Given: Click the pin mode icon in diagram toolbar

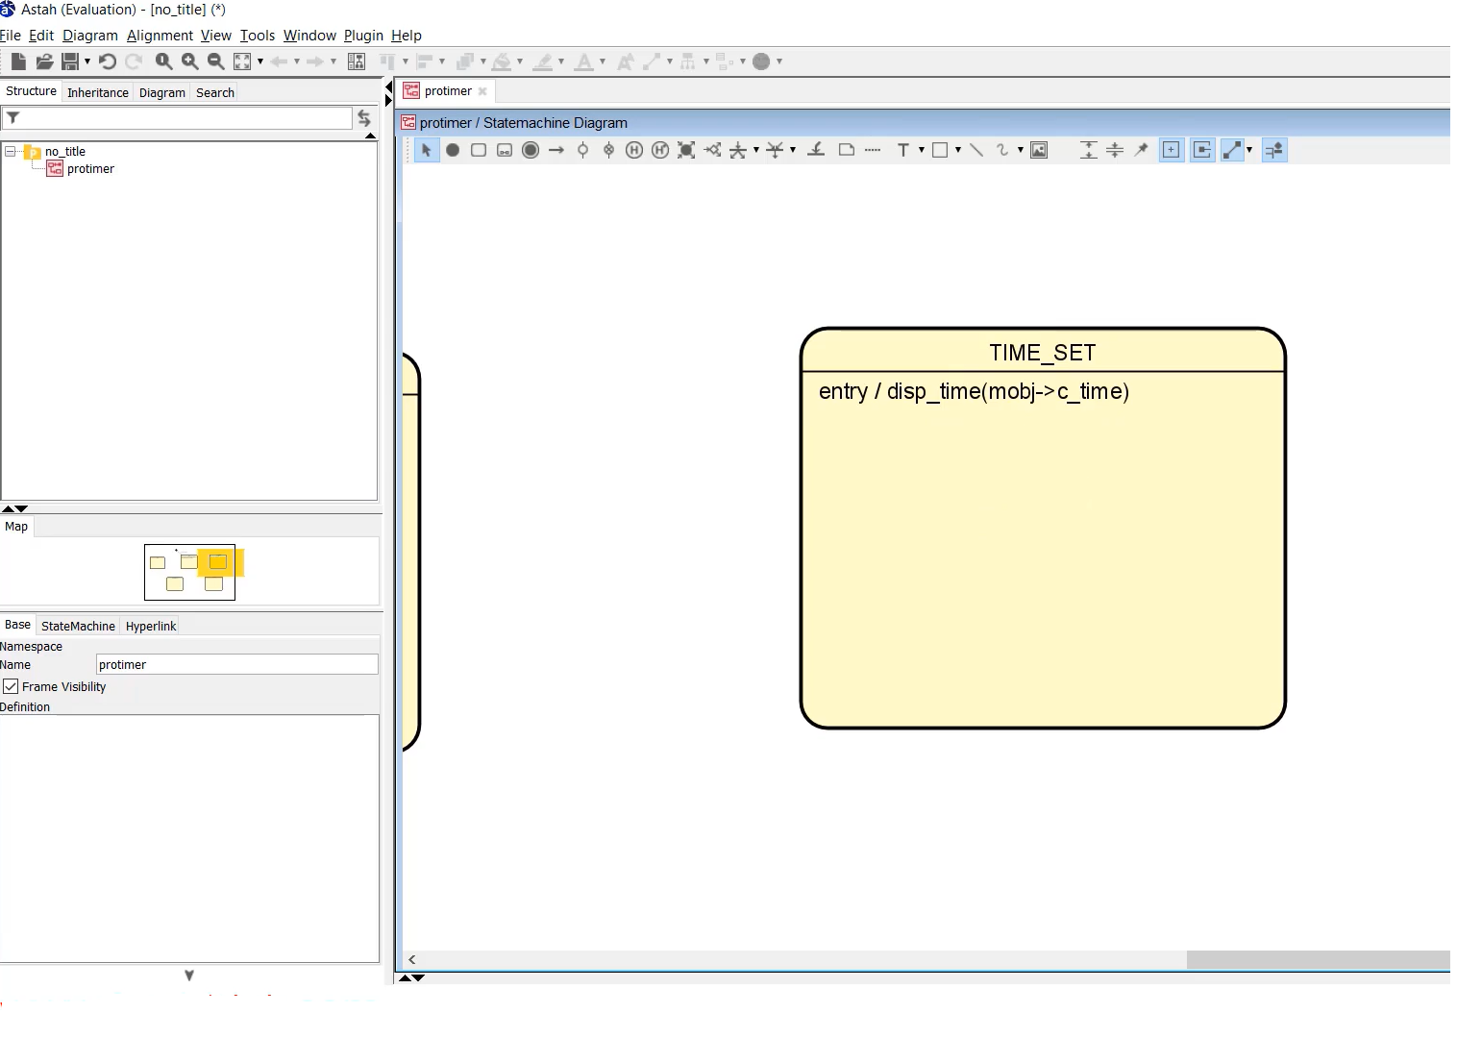Looking at the screenshot, I should 1141,150.
